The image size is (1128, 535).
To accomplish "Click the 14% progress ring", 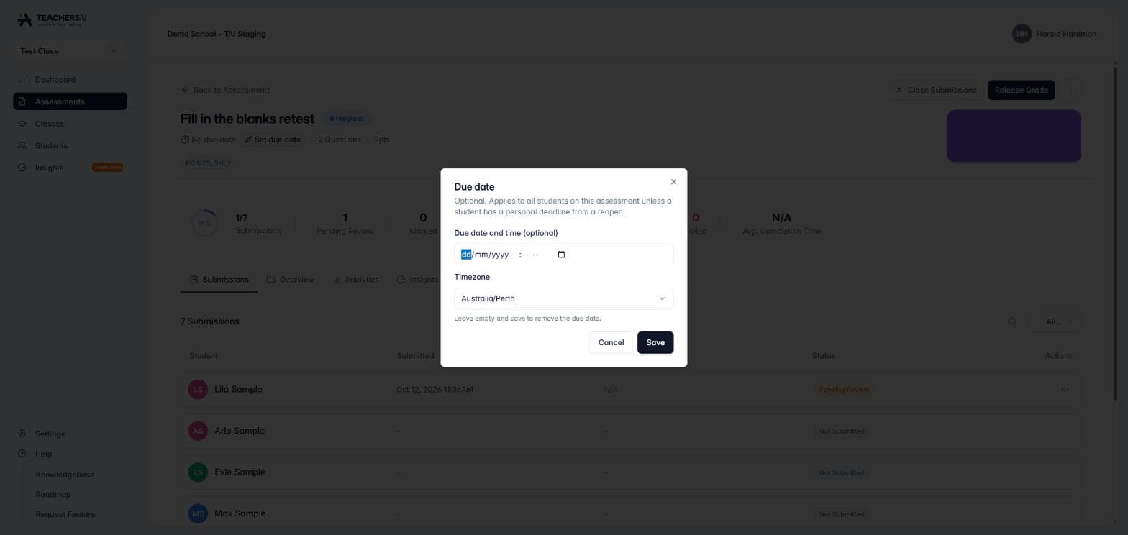I will click(205, 223).
